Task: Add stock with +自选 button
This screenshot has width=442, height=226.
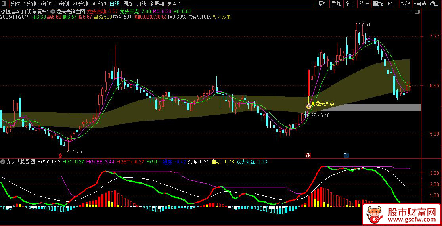Action: [x=420, y=4]
